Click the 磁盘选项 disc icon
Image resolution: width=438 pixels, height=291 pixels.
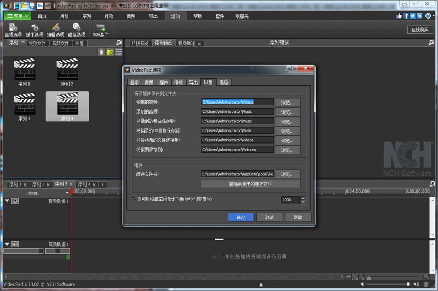[x=77, y=29]
